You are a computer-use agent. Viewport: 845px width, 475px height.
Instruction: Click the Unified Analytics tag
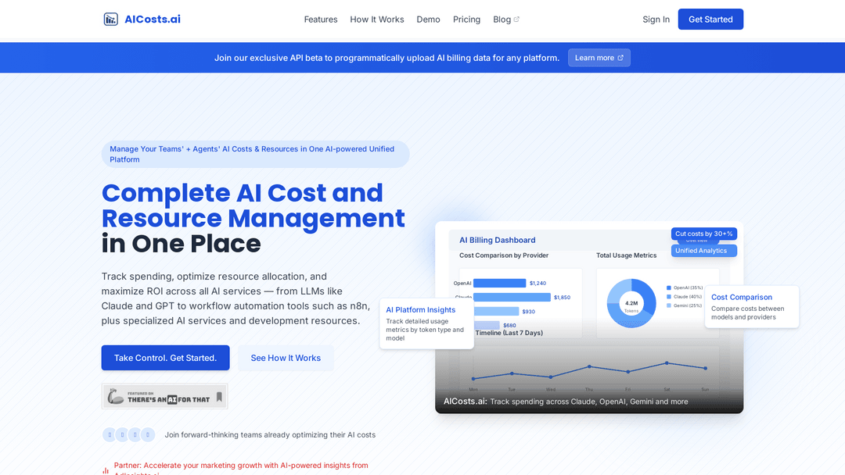click(704, 251)
